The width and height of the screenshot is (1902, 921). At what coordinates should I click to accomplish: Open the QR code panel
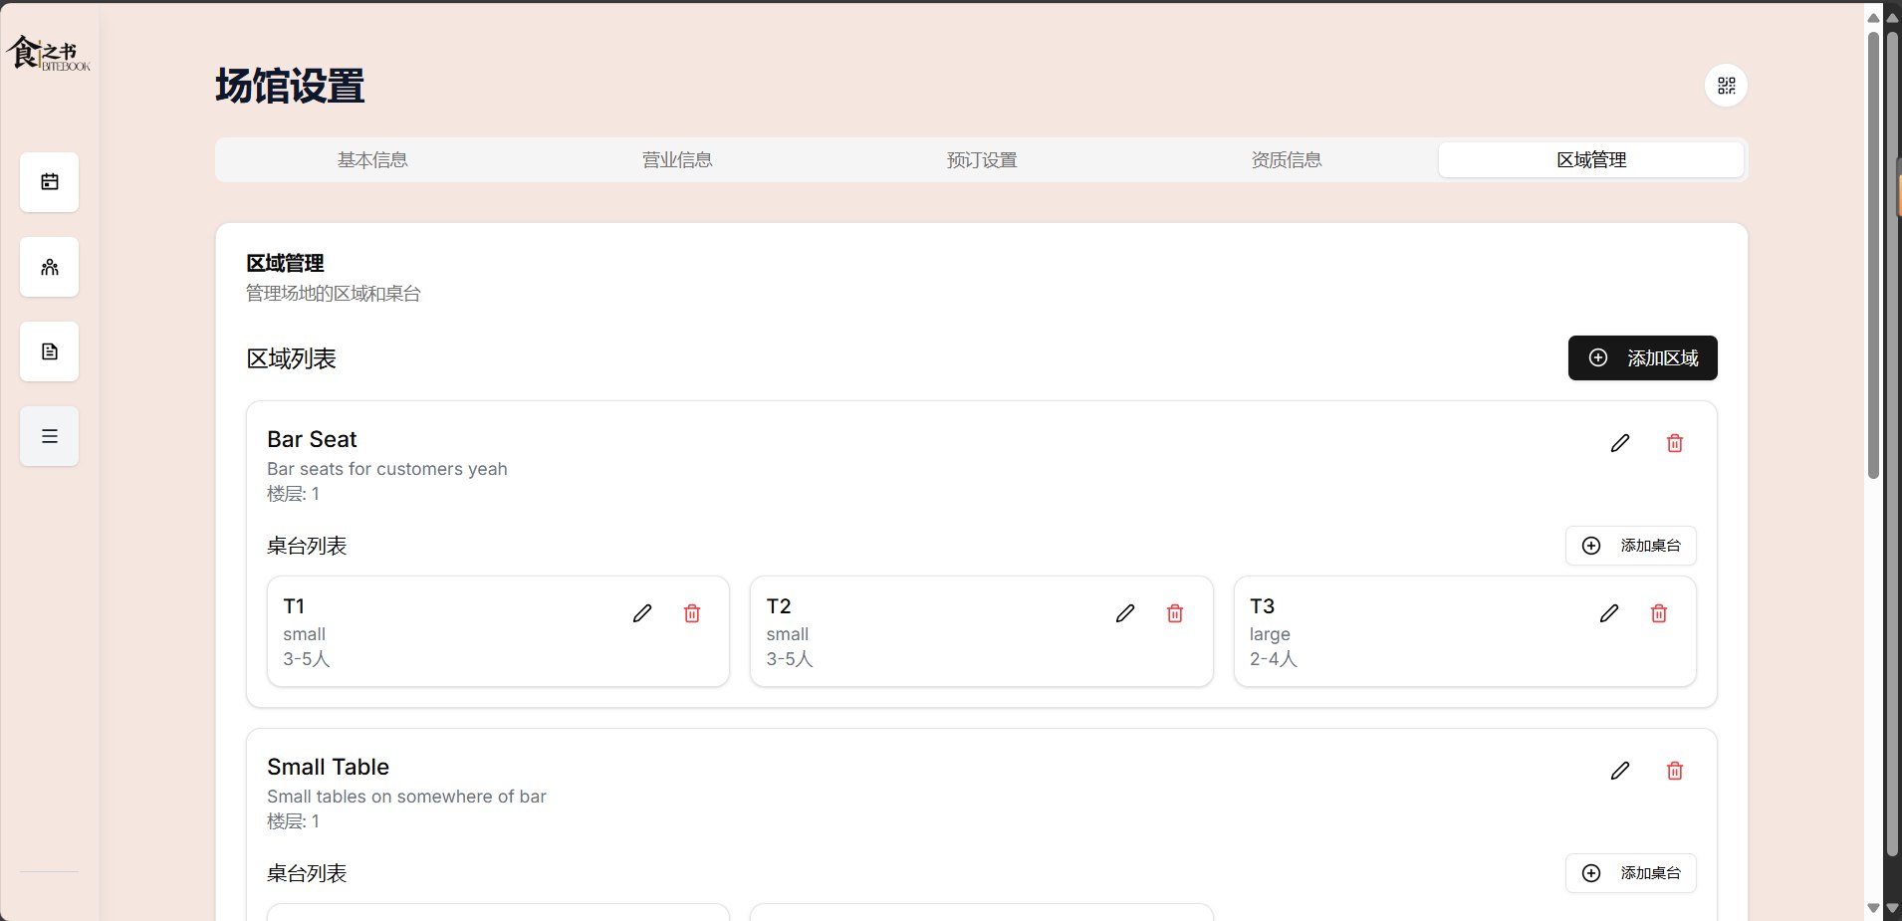click(x=1726, y=86)
